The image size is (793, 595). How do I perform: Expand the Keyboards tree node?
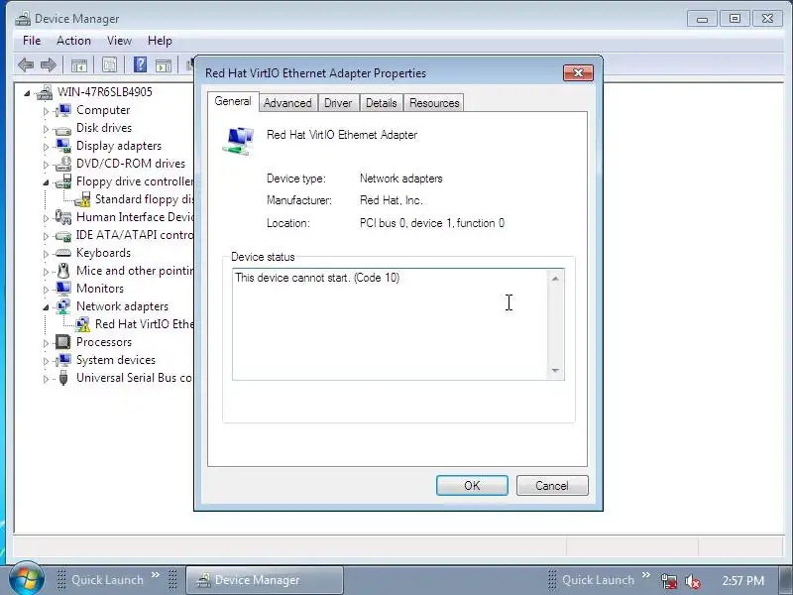point(46,254)
